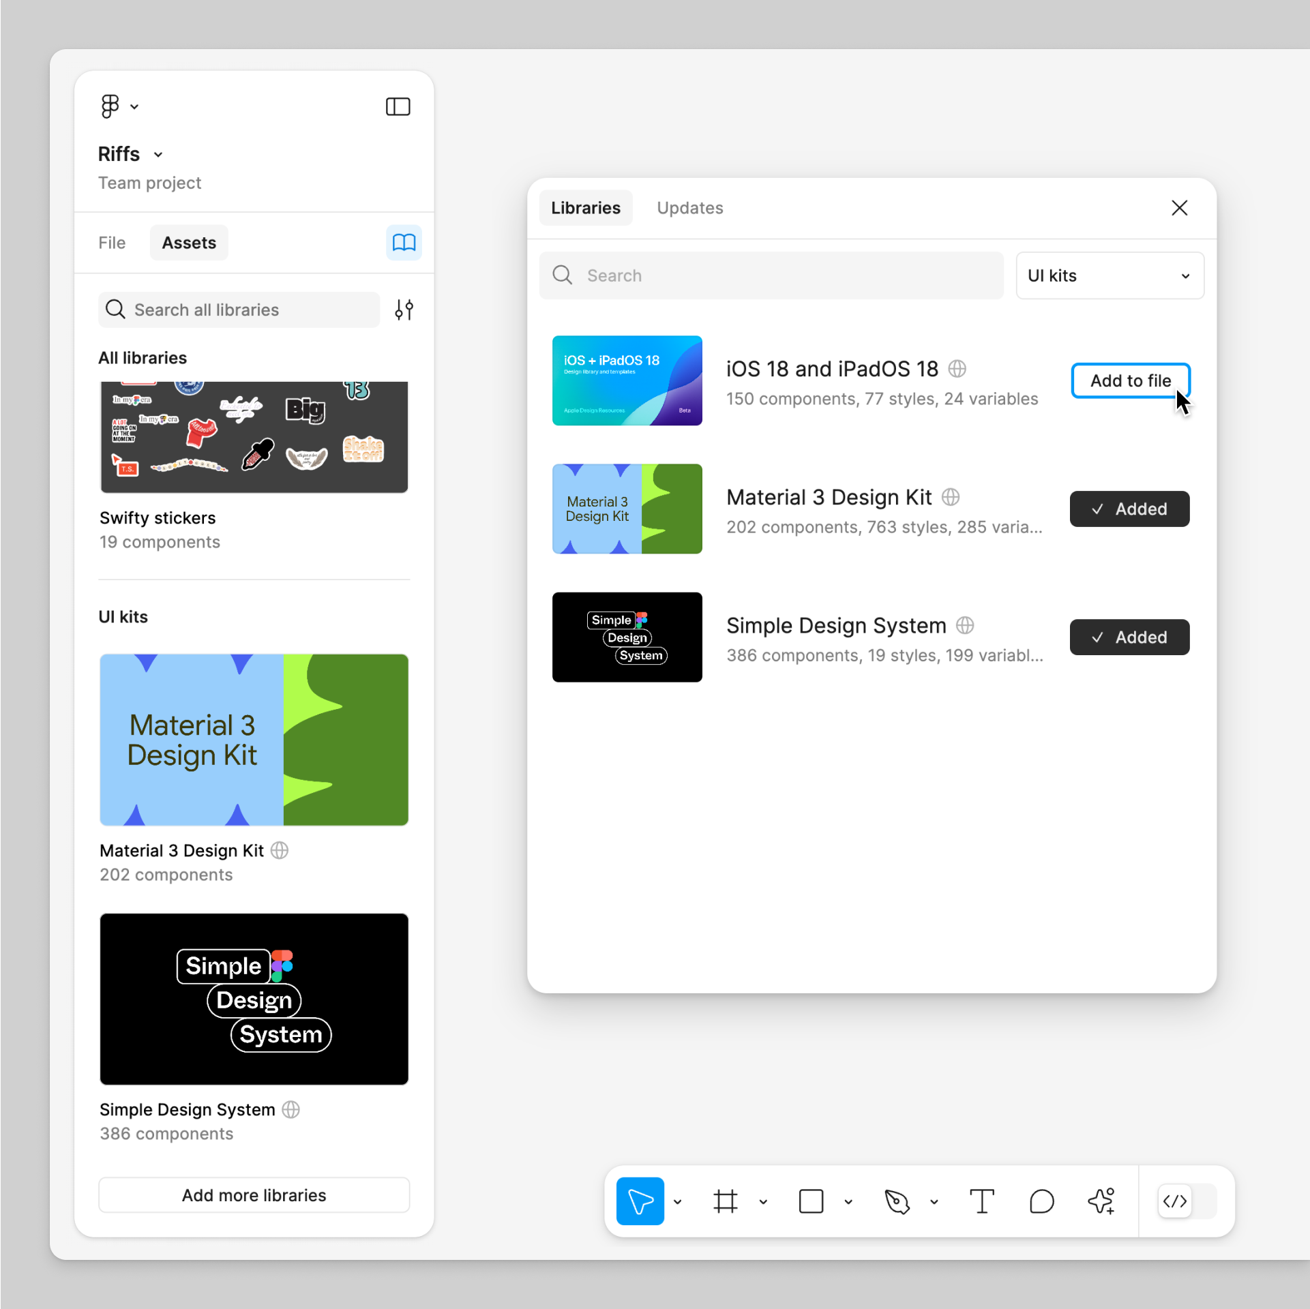Select the Pen tool
1310x1309 pixels.
click(x=897, y=1201)
